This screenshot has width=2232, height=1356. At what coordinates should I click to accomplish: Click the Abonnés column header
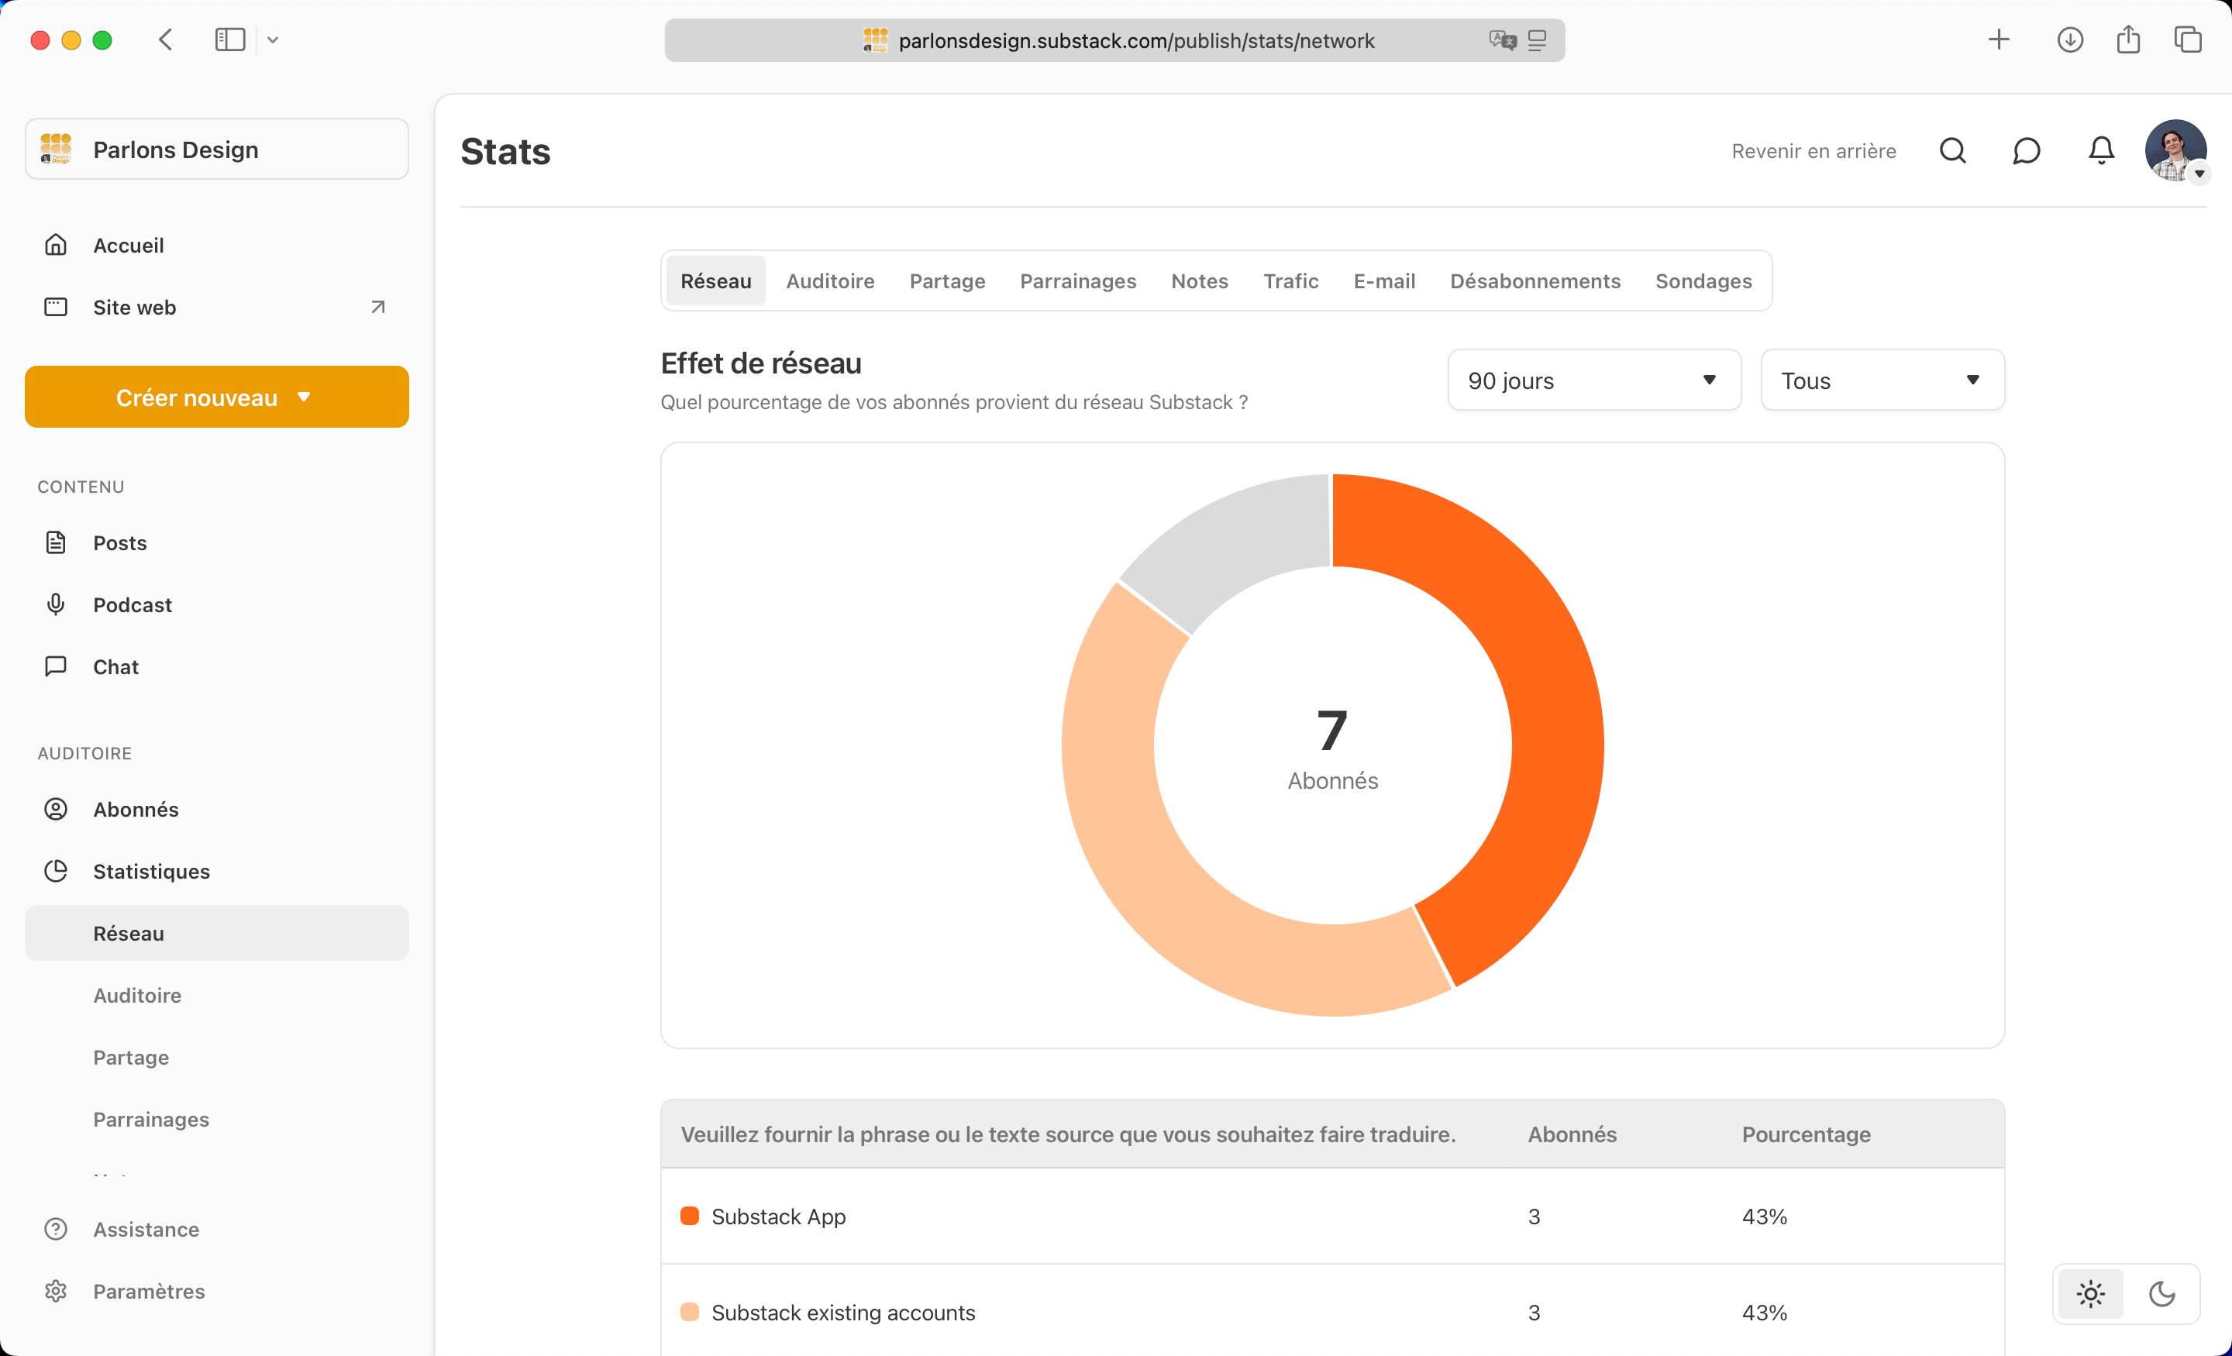(x=1572, y=1134)
